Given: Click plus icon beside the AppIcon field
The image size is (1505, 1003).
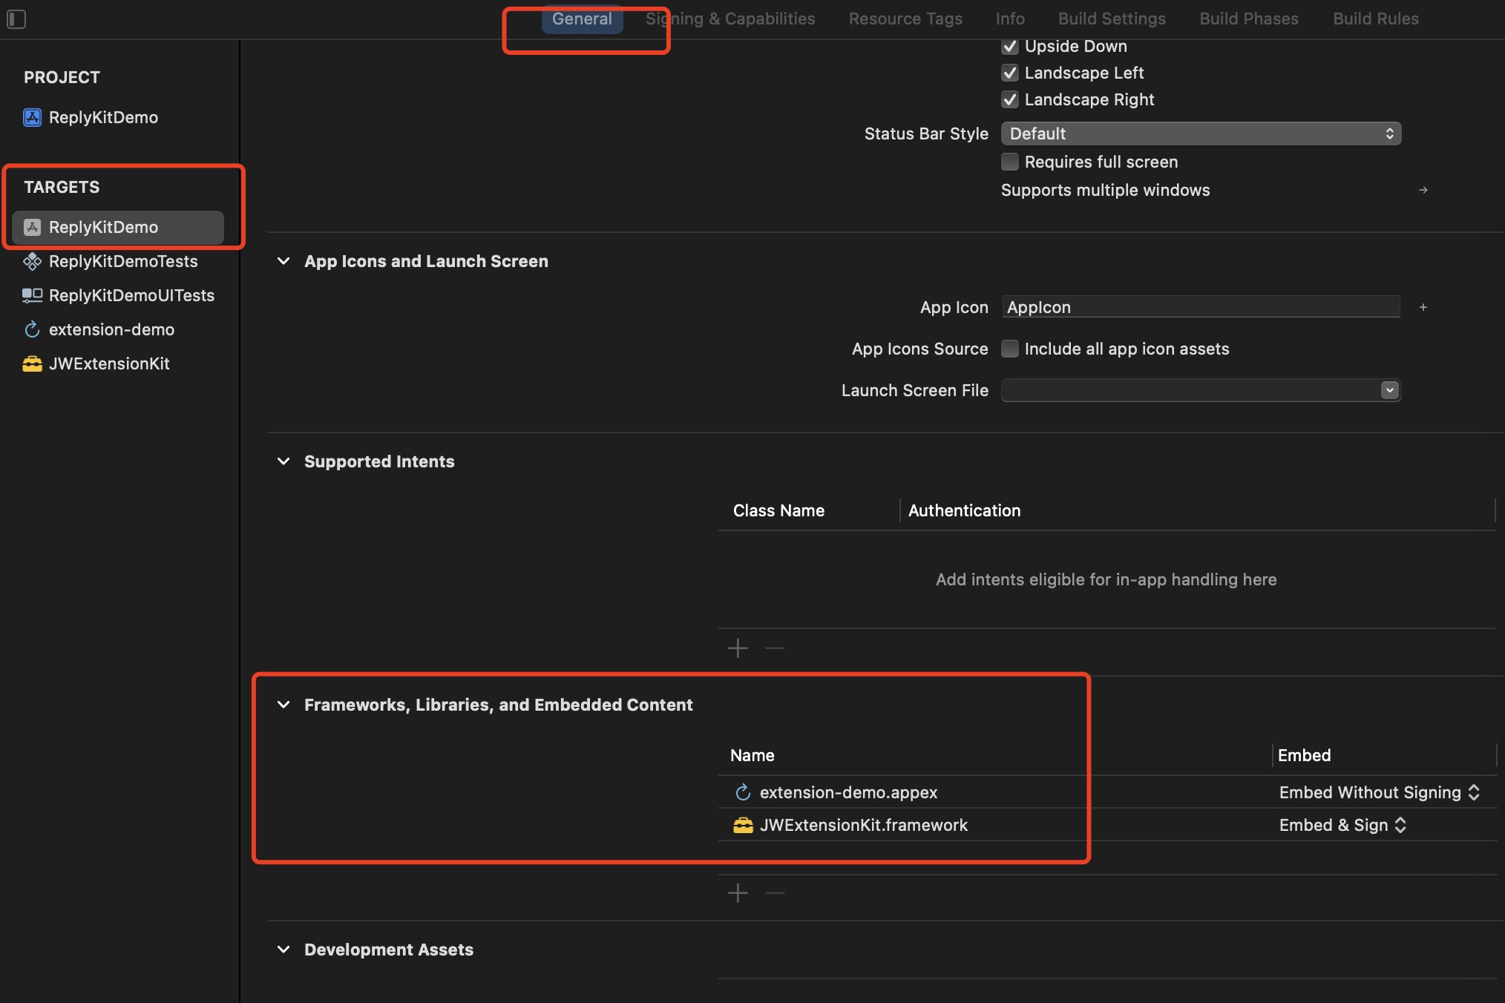Looking at the screenshot, I should coord(1423,307).
